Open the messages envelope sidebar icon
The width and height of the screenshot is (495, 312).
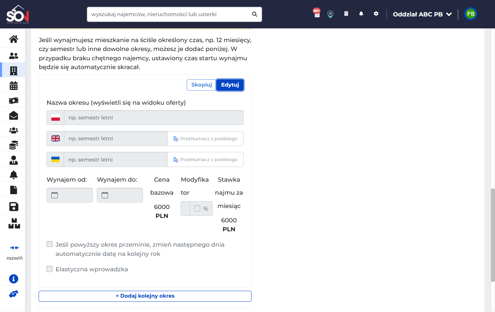pyautogui.click(x=14, y=115)
